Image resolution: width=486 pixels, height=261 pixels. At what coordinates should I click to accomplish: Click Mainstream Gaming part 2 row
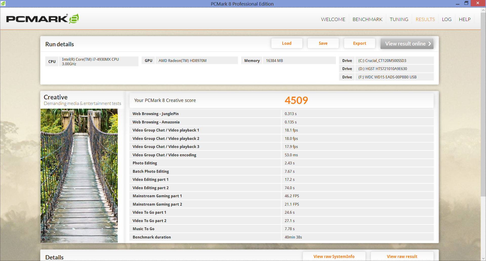[x=281, y=204]
